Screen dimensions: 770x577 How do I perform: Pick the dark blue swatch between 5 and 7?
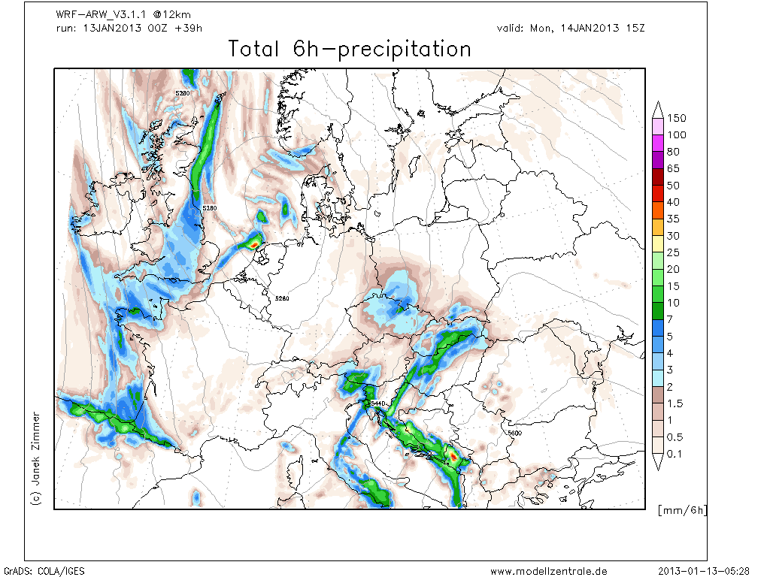click(x=658, y=328)
